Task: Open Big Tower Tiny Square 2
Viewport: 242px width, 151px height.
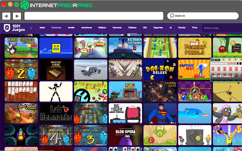Action: [x=125, y=48]
